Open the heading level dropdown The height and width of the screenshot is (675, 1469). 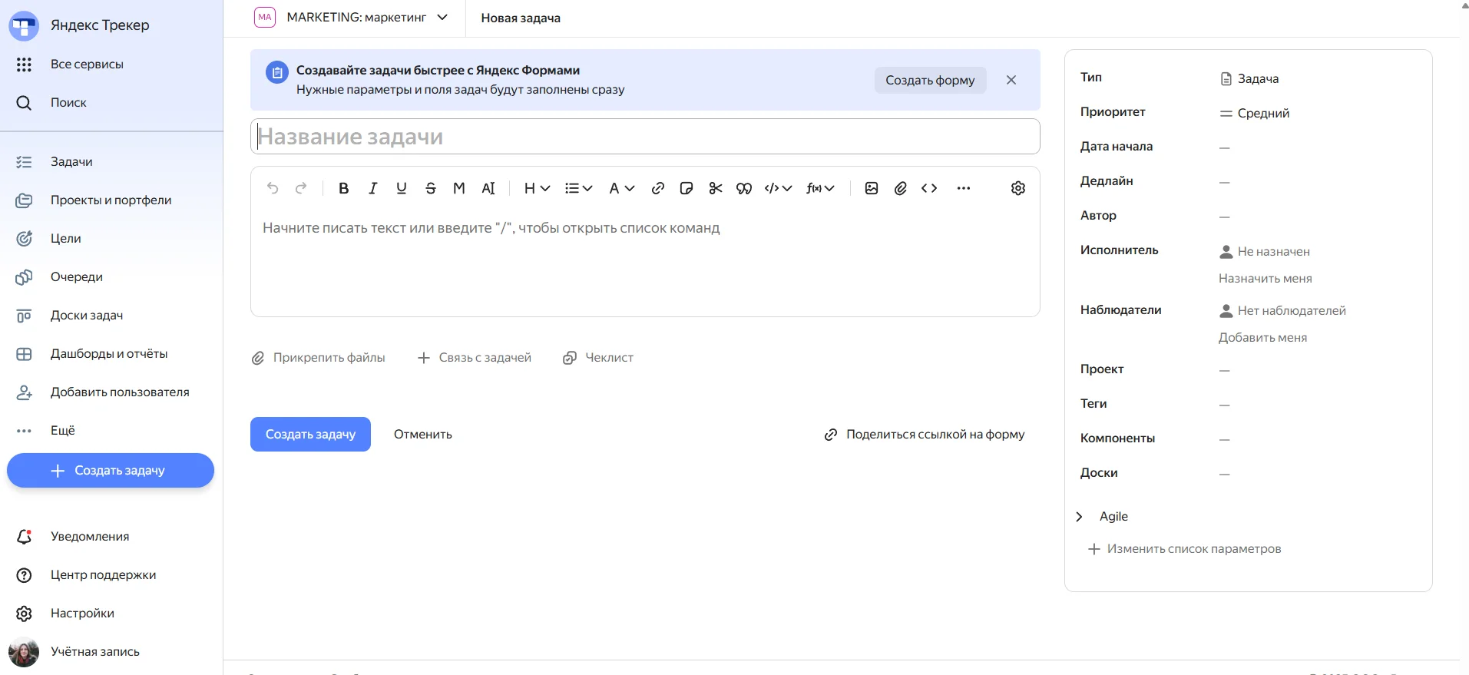pyautogui.click(x=537, y=188)
